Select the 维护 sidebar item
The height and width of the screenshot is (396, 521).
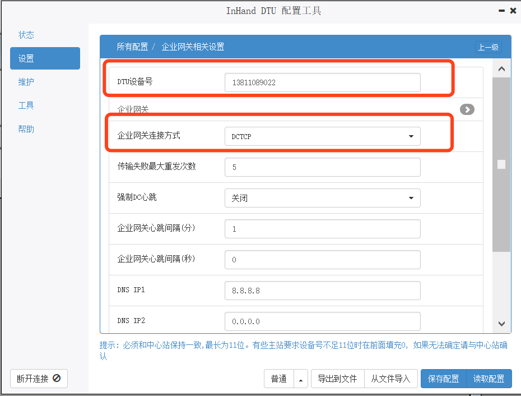coord(26,82)
